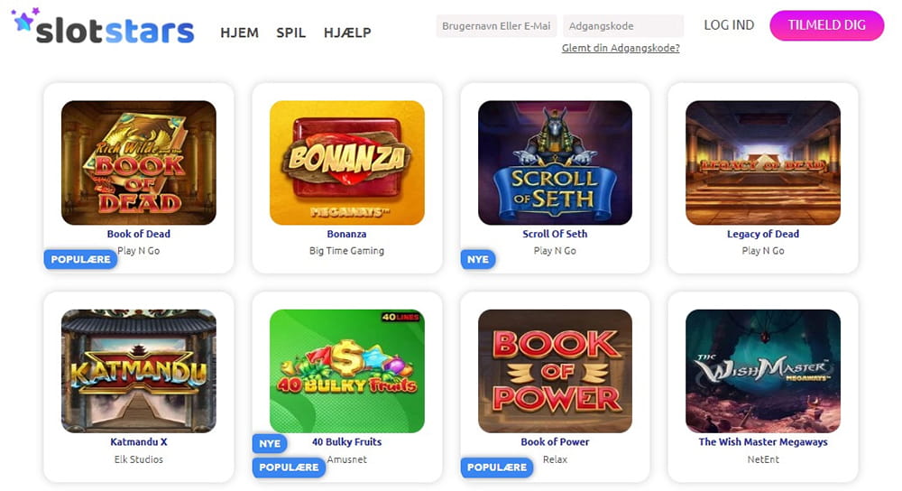
Task: Select the Katmandu X game image
Action: pos(139,371)
